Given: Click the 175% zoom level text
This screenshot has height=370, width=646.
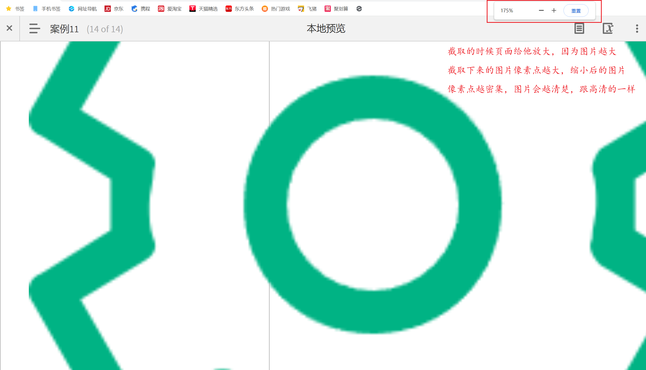Looking at the screenshot, I should click(507, 10).
